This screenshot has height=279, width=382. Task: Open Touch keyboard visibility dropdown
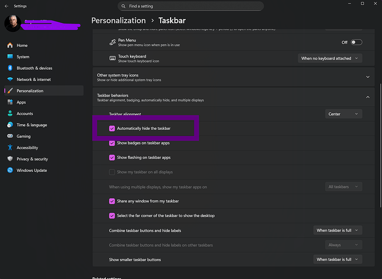330,58
